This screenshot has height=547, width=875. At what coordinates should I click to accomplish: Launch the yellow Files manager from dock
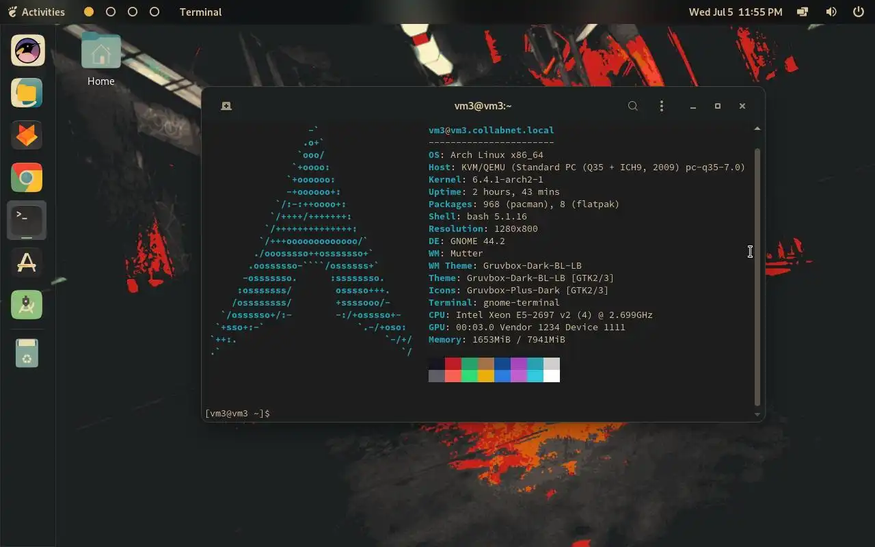click(27, 93)
